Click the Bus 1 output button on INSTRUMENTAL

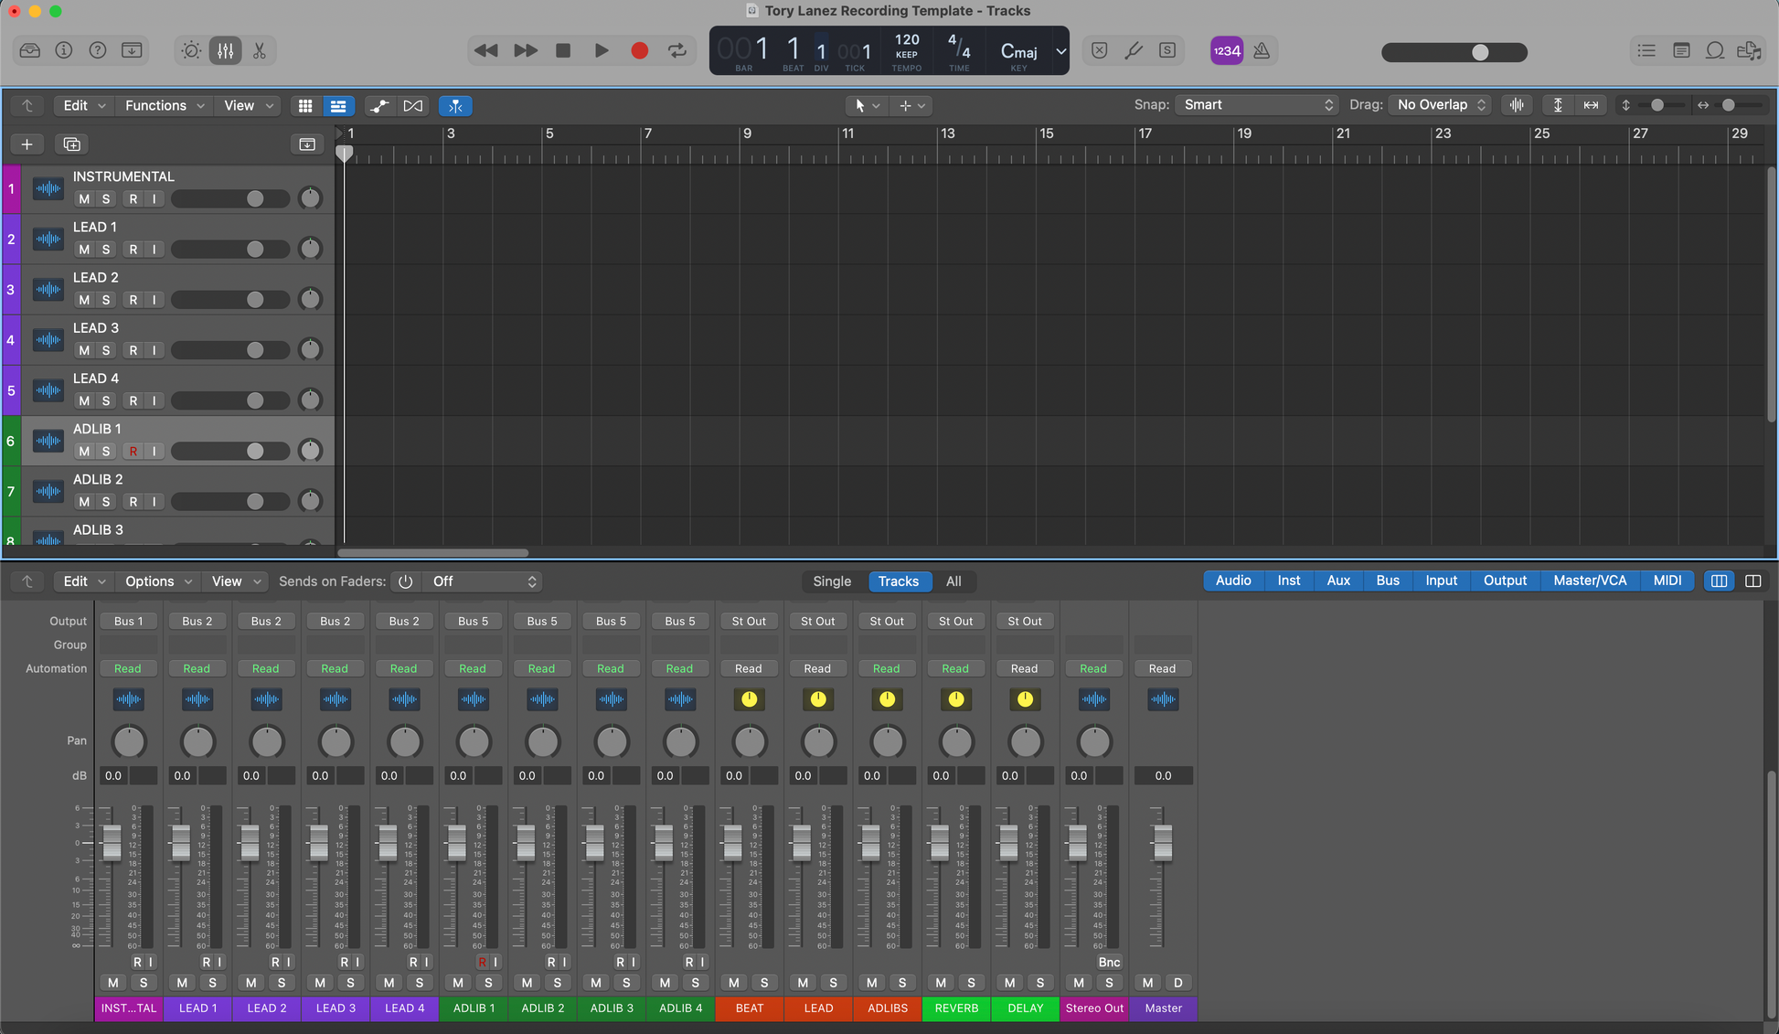128,621
